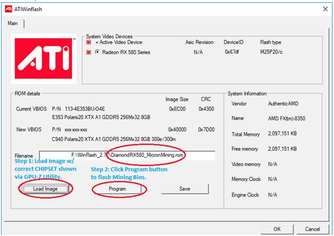Click the Video memory label

tap(246, 164)
